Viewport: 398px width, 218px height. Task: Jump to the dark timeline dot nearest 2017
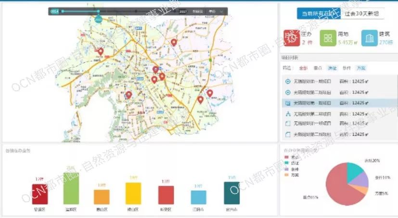(x=174, y=12)
